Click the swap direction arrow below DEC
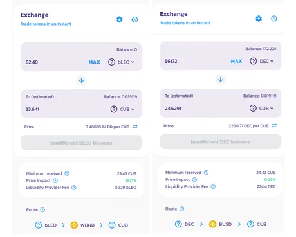This screenshot has height=237, width=296. click(x=221, y=80)
